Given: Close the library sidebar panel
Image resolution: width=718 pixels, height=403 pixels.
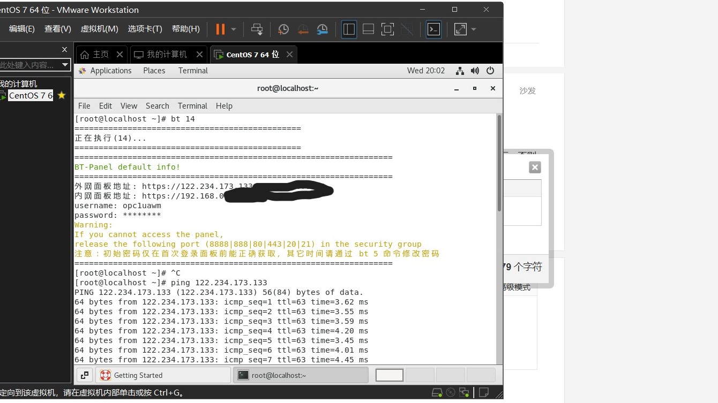Looking at the screenshot, I should tap(65, 49).
